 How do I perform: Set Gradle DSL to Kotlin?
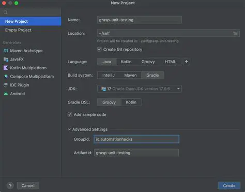pos(131,102)
